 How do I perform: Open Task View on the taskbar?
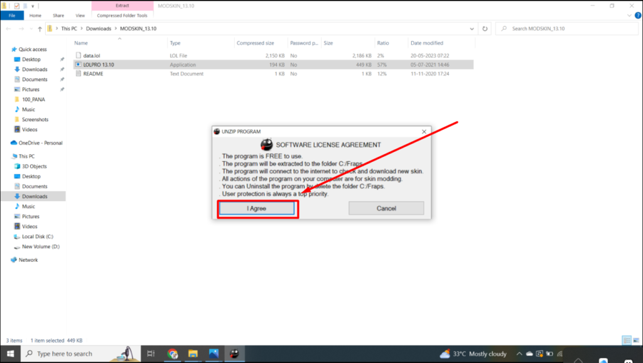[x=151, y=354]
